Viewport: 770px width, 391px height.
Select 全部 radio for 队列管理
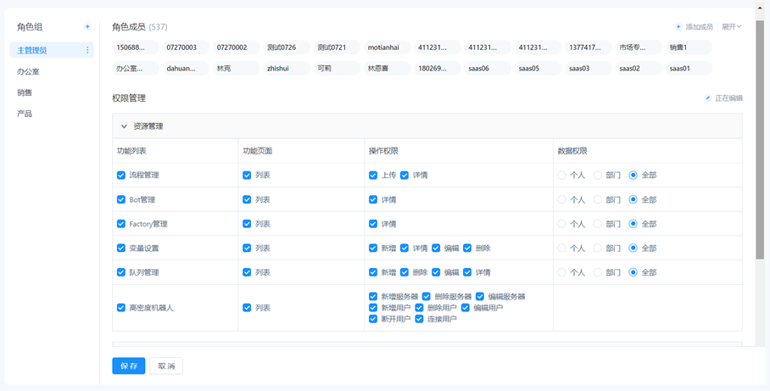coord(633,273)
